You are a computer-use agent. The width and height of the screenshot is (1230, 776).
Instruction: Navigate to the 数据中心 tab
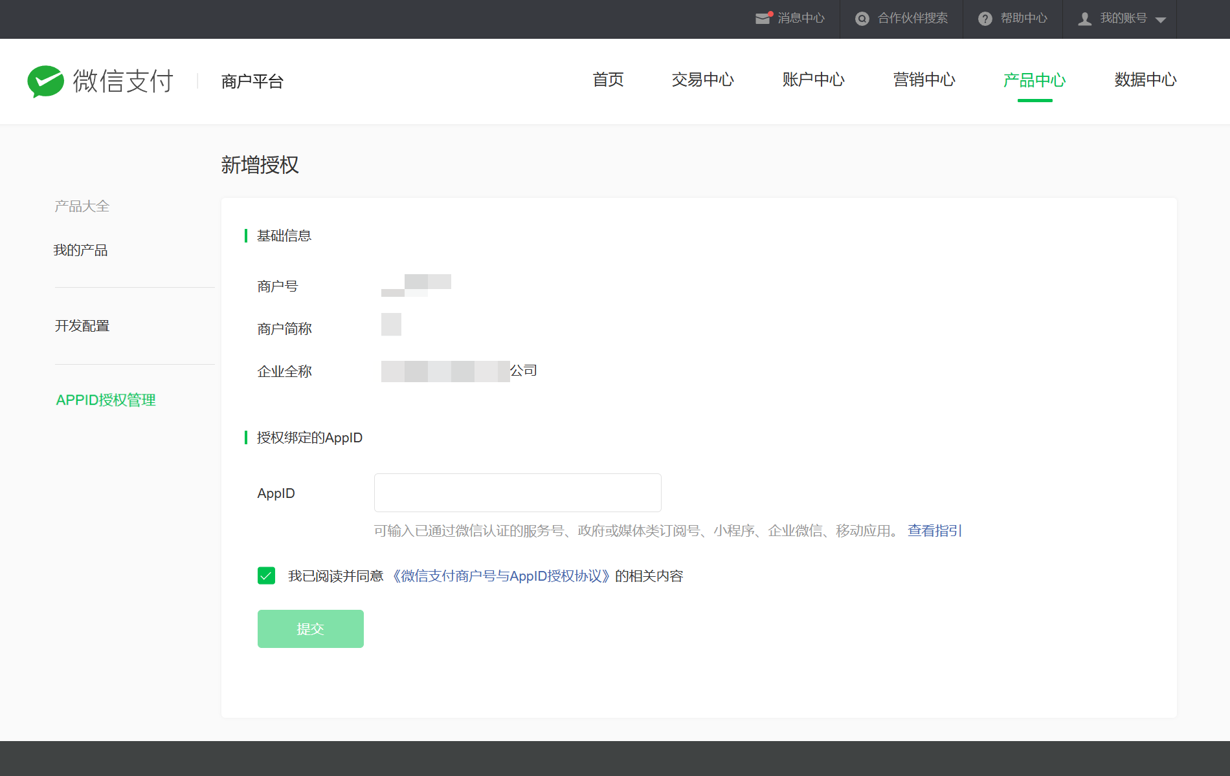click(1145, 80)
